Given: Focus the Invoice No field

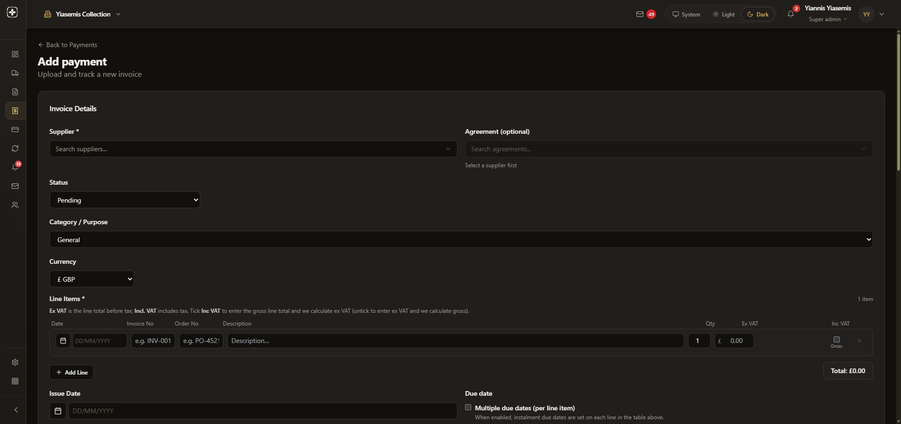Looking at the screenshot, I should pos(153,341).
